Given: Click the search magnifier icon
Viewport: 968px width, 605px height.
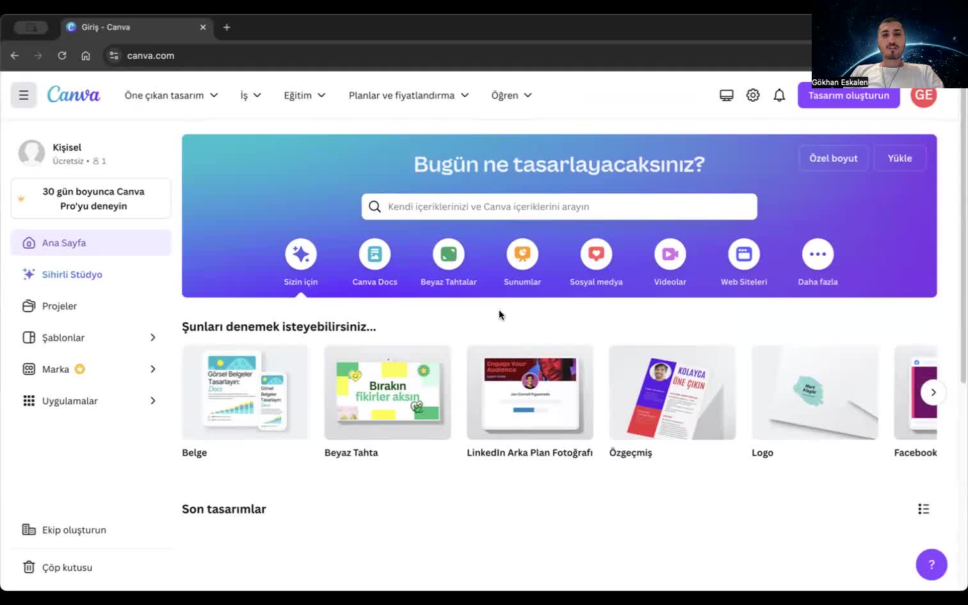Looking at the screenshot, I should pos(375,207).
